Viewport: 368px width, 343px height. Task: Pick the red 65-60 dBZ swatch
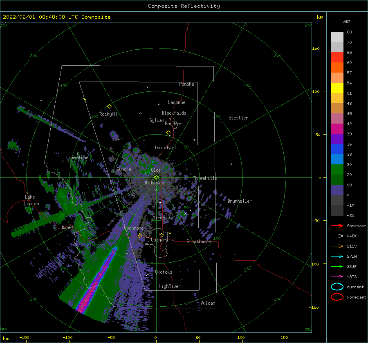337,58
